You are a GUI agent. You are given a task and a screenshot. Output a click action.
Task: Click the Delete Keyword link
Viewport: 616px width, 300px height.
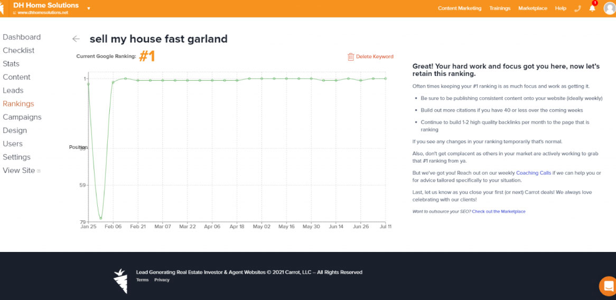(x=375, y=57)
